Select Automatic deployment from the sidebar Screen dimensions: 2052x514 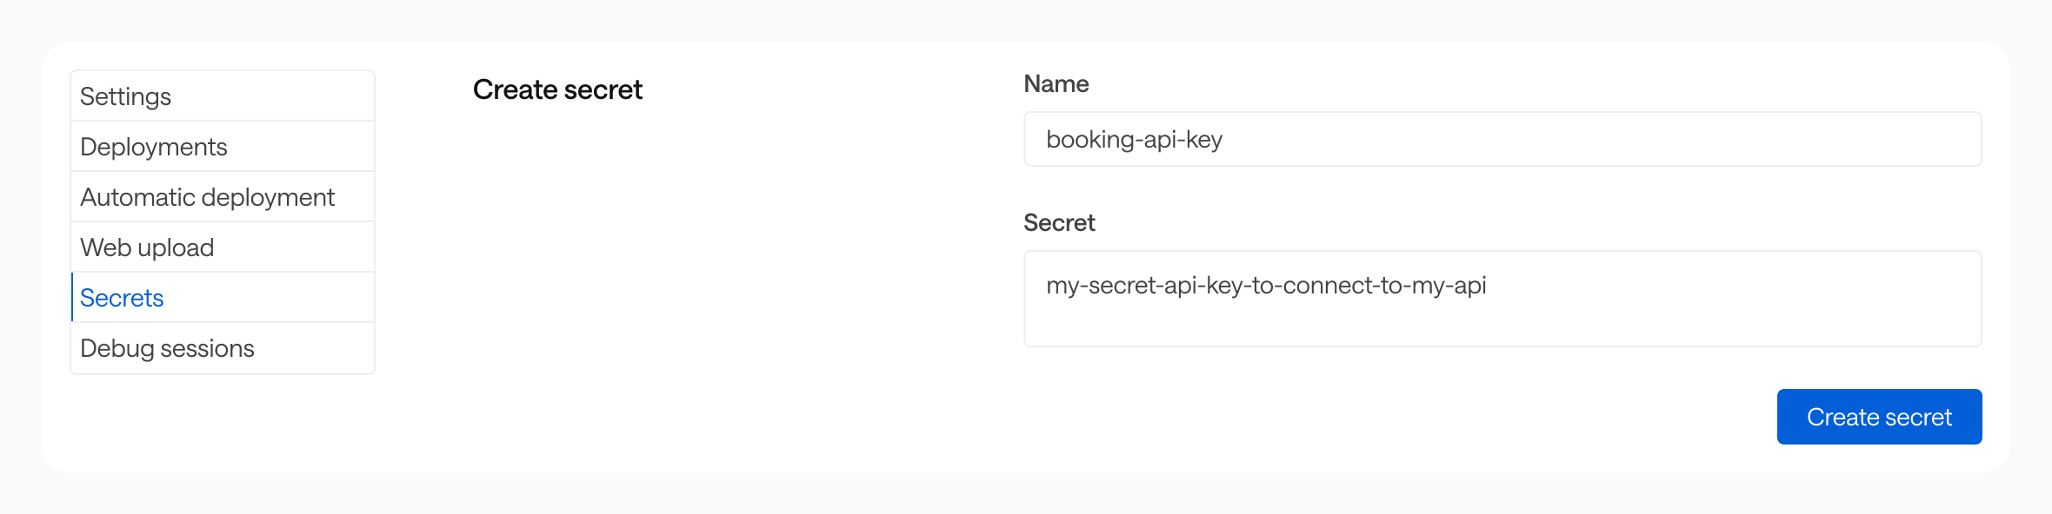[x=207, y=197]
